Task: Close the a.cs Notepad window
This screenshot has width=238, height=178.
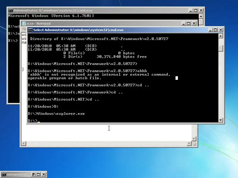Action: [194, 23]
